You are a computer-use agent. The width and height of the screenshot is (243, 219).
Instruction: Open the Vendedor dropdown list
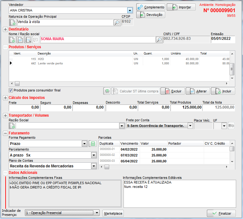point(130,10)
